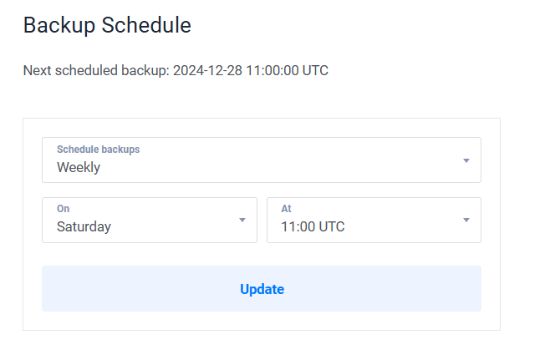Viewport: 545px width, 345px height.
Task: Open the At time selection dropdown
Action: (x=373, y=220)
